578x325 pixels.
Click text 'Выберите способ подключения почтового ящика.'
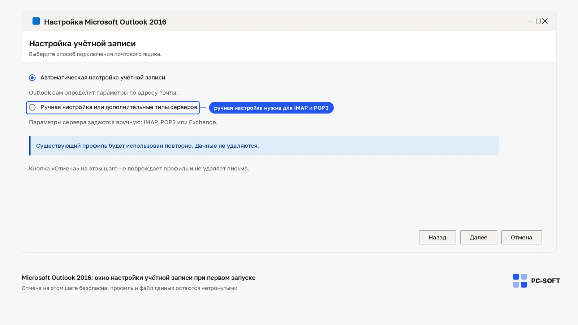coord(95,54)
